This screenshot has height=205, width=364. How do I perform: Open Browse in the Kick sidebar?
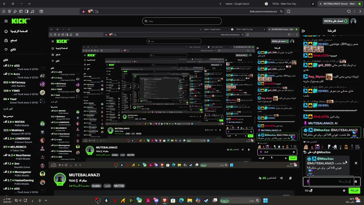pyautogui.click(x=11, y=40)
